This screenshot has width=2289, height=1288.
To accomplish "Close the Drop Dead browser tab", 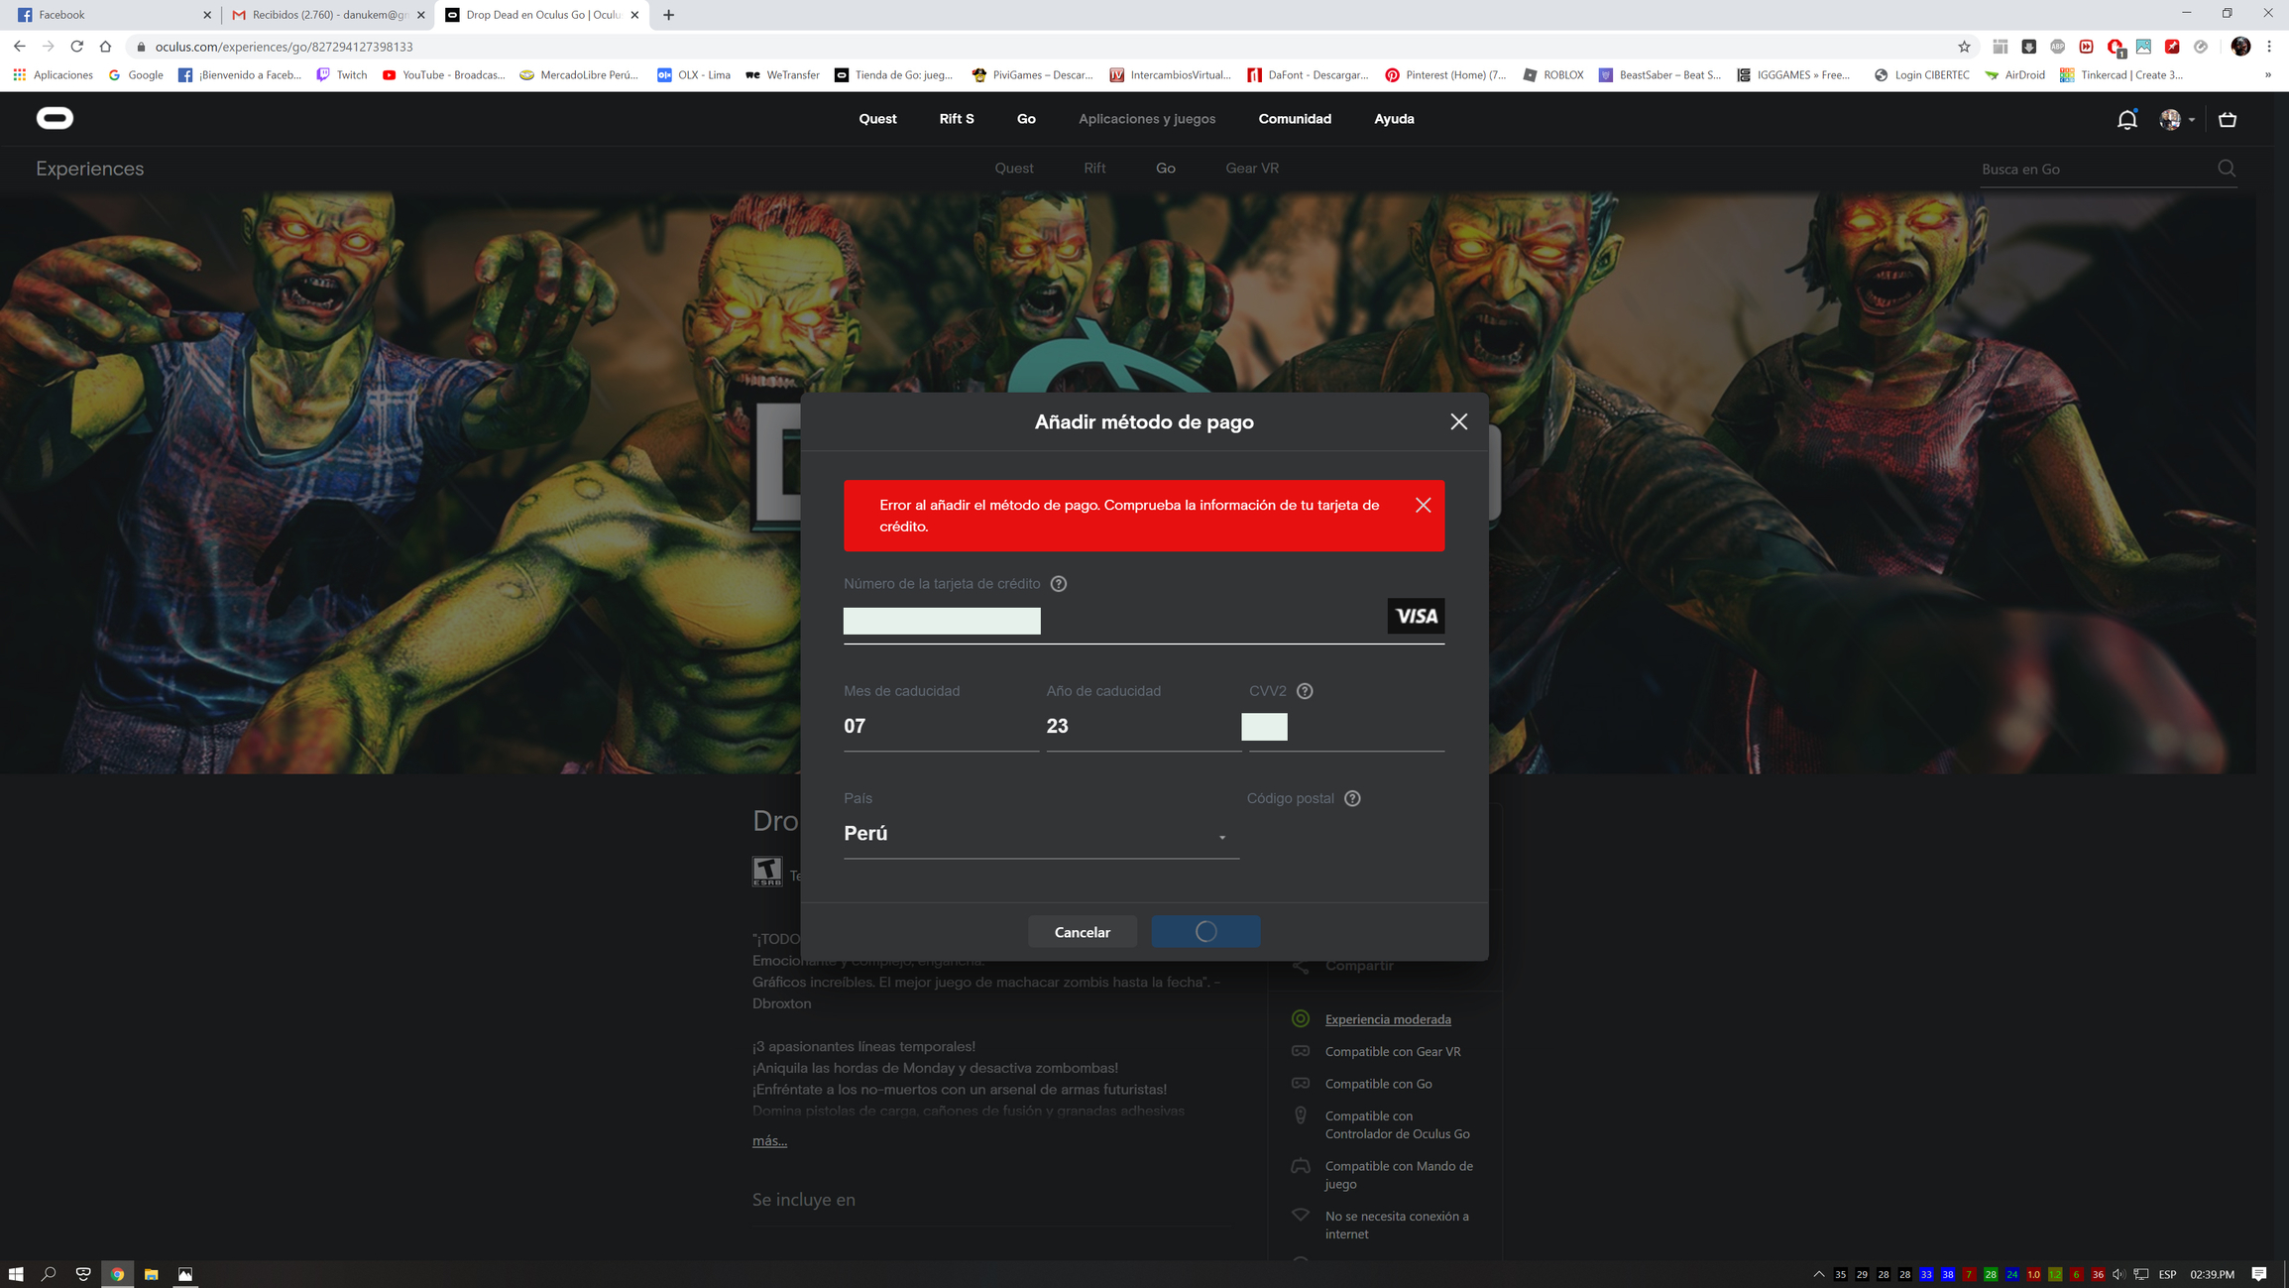I will click(x=634, y=15).
